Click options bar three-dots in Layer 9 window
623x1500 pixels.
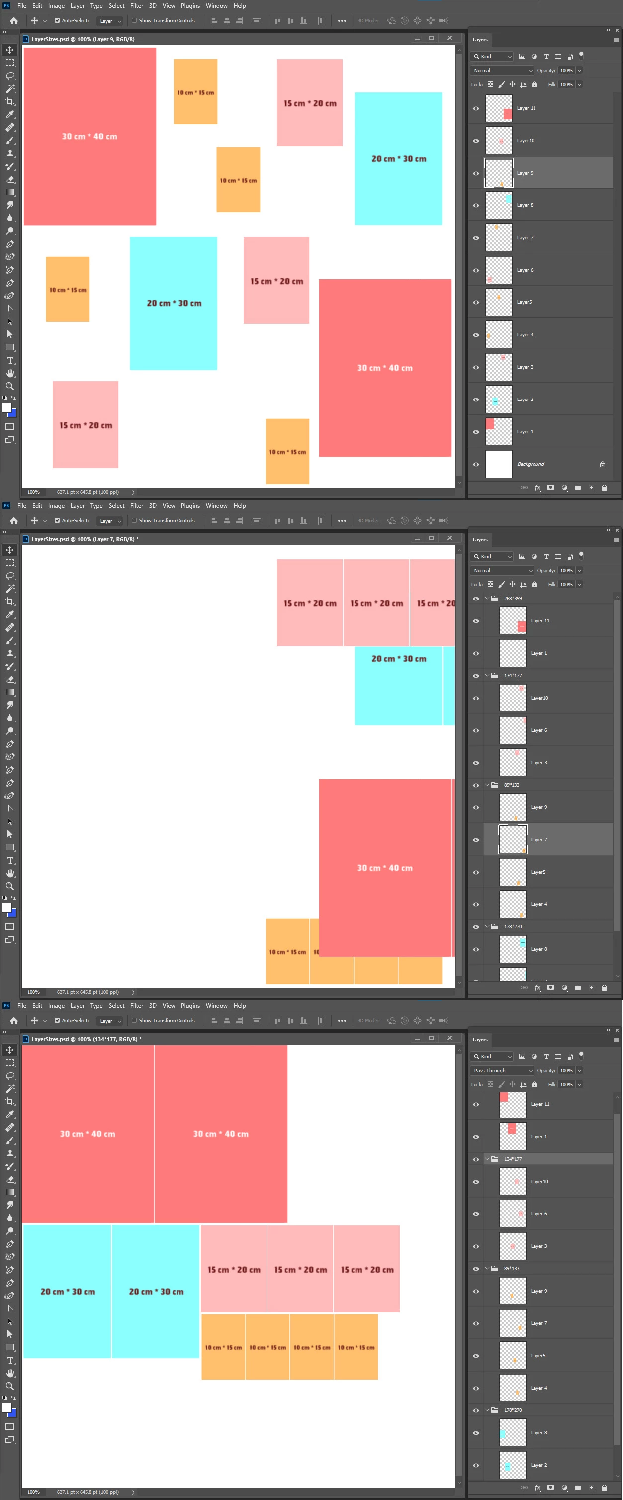coord(342,21)
